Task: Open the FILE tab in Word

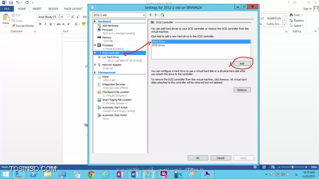Action: pos(7,9)
